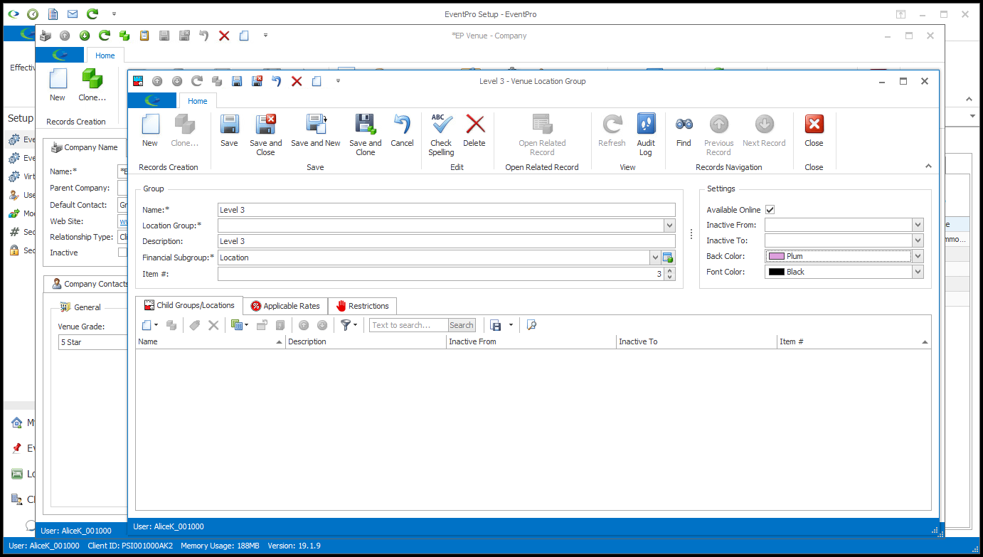
Task: Click the Name field containing Level 3
Action: [446, 210]
